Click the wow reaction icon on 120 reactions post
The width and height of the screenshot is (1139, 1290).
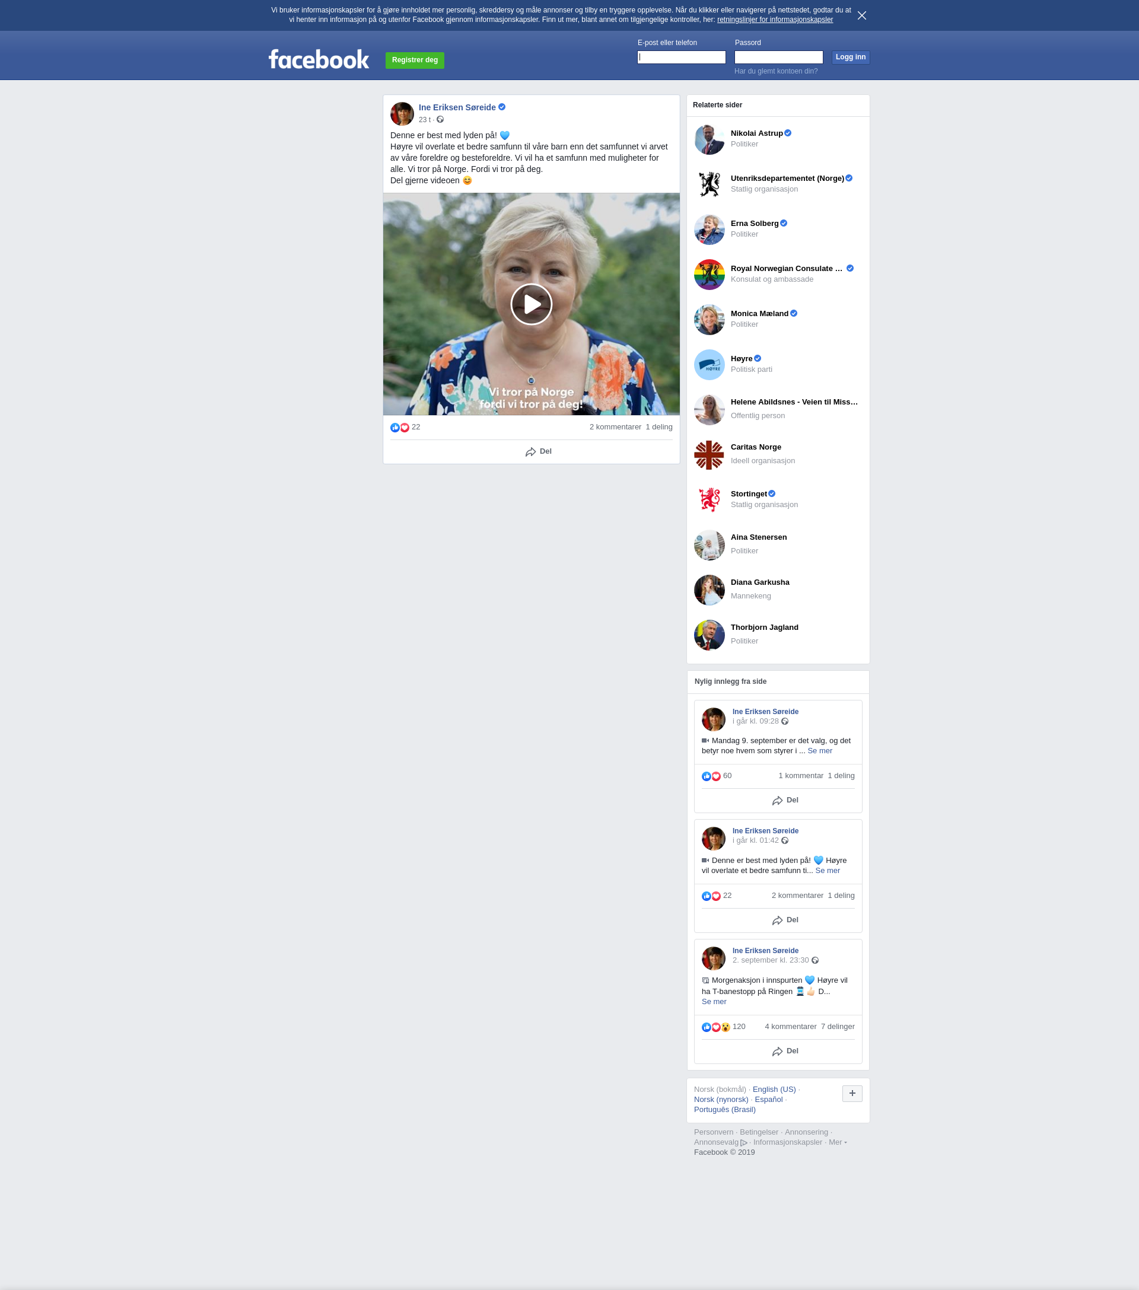726,1027
